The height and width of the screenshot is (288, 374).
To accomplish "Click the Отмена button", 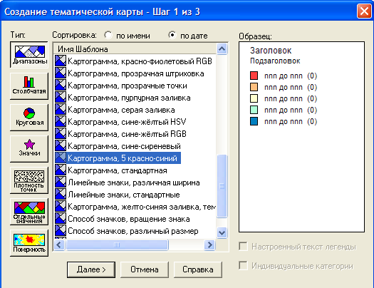I will [x=145, y=269].
